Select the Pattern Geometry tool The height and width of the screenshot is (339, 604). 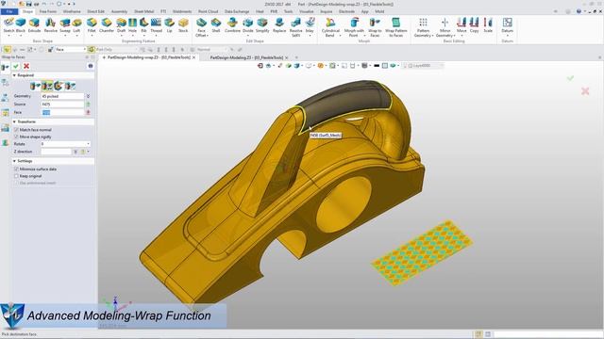423,27
